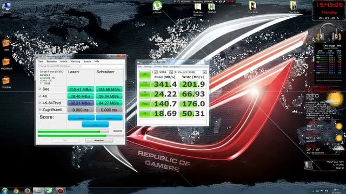346x194 pixels.
Task: Toggle the Seq test checkbox in AS SSD
Action: (40, 89)
